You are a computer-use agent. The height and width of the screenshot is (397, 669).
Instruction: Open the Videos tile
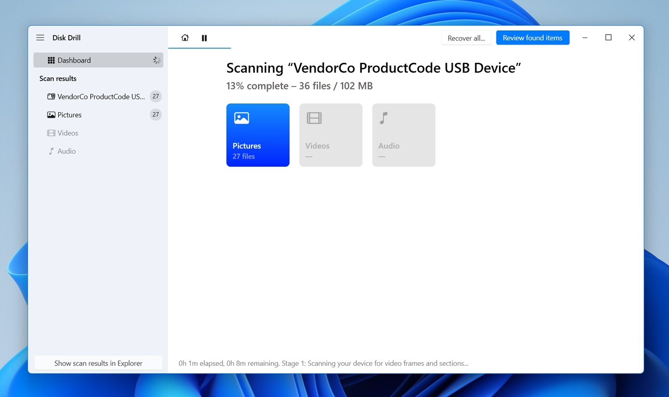click(x=331, y=135)
